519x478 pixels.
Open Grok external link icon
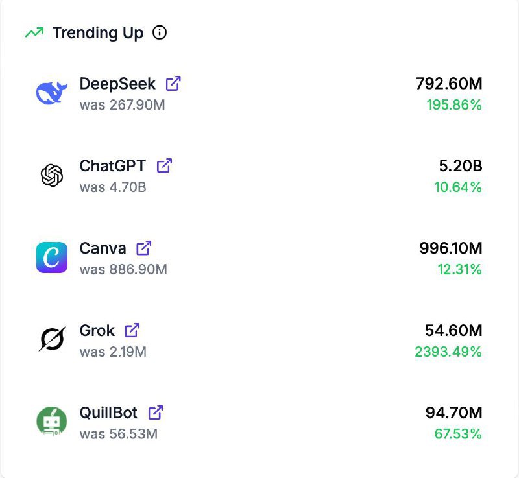(x=132, y=330)
